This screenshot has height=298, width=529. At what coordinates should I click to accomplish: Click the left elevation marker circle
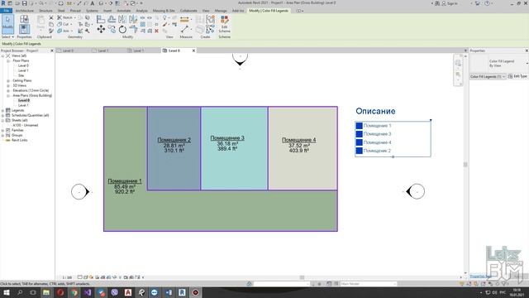pyautogui.click(x=79, y=191)
